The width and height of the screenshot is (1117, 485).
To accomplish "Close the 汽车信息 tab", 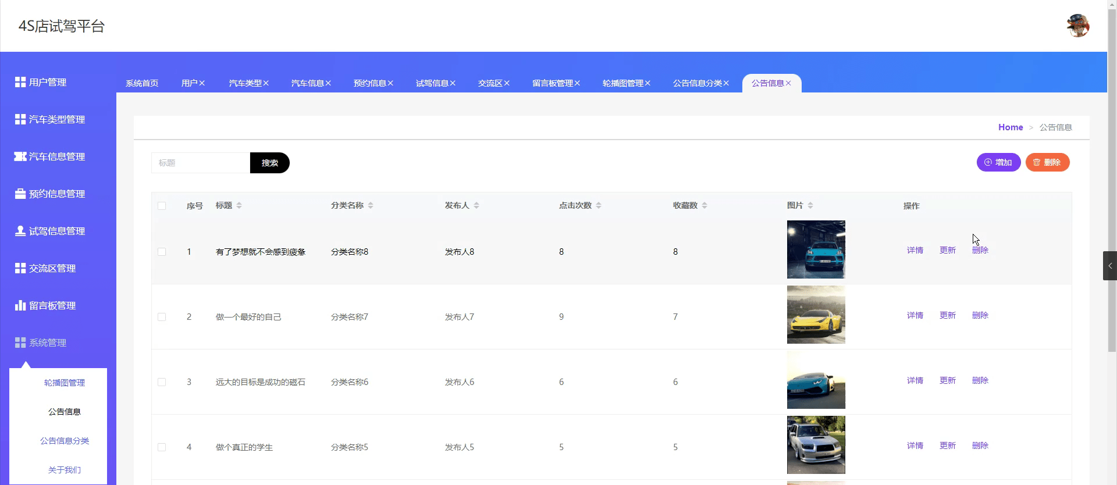I will click(x=328, y=83).
